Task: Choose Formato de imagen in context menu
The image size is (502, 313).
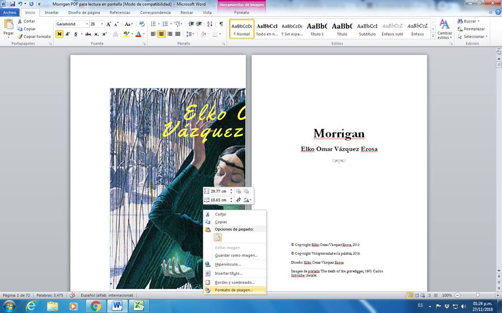Action: point(234,290)
